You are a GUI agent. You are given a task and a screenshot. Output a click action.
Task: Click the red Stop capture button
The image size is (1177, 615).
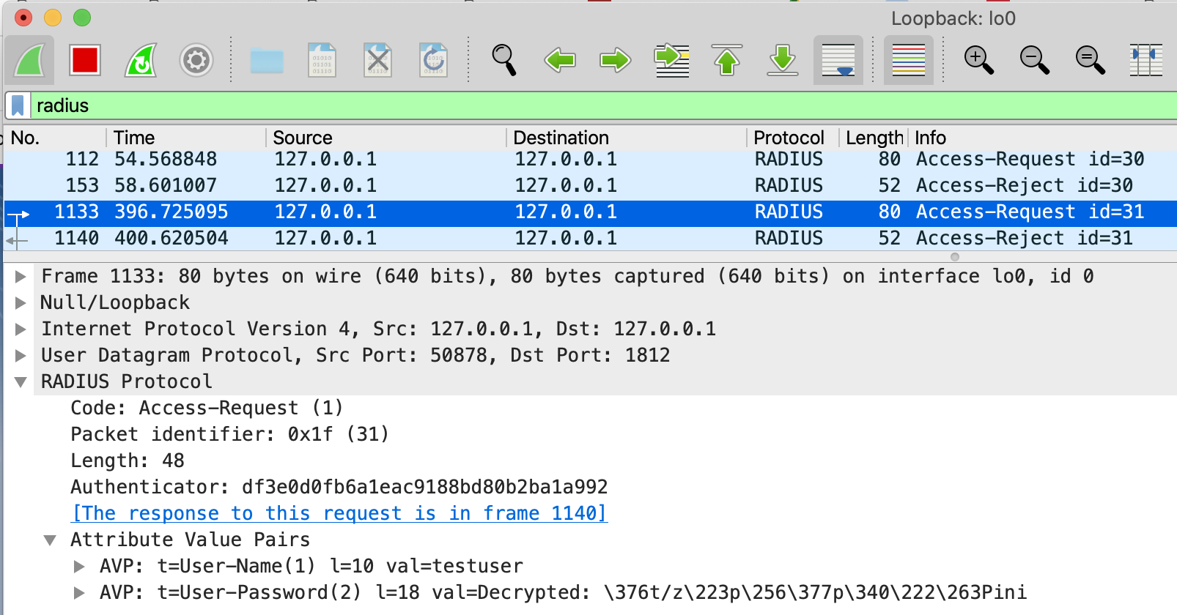[85, 60]
